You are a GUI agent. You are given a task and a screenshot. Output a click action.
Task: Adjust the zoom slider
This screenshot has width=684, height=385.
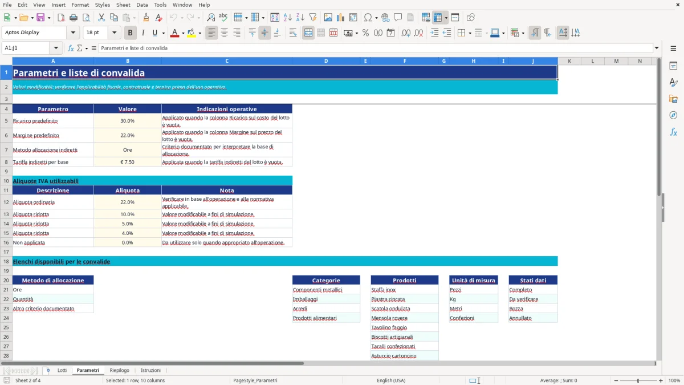pyautogui.click(x=638, y=380)
